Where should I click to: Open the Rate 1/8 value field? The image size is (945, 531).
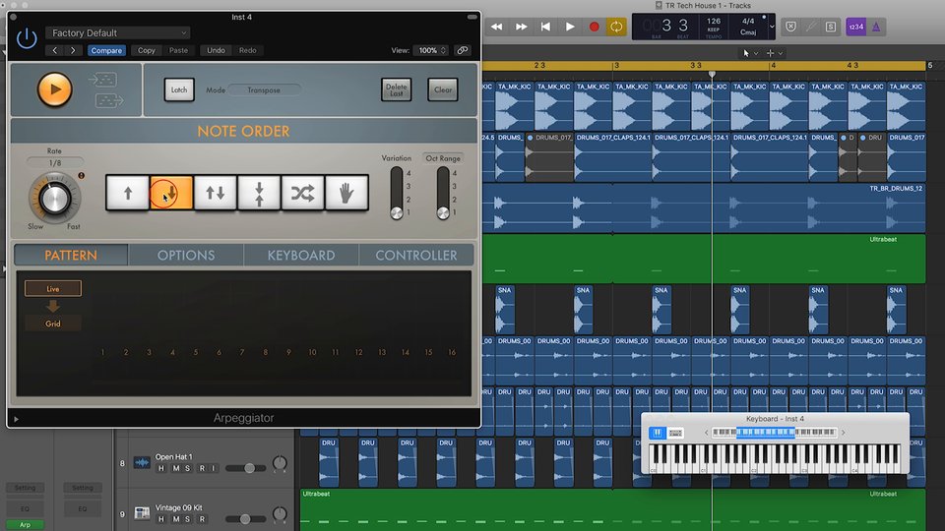coord(55,162)
